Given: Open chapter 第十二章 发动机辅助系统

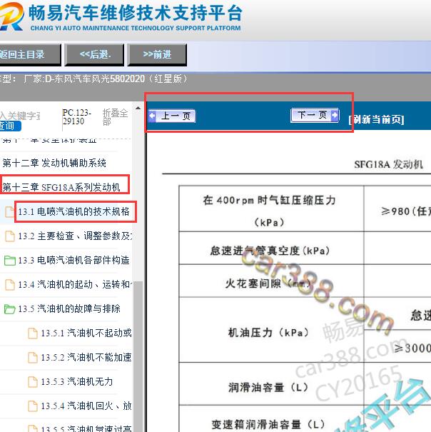Looking at the screenshot, I should pyautogui.click(x=54, y=163).
